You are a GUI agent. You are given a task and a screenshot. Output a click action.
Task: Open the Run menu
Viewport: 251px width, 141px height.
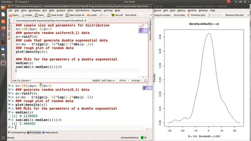(45, 11)
